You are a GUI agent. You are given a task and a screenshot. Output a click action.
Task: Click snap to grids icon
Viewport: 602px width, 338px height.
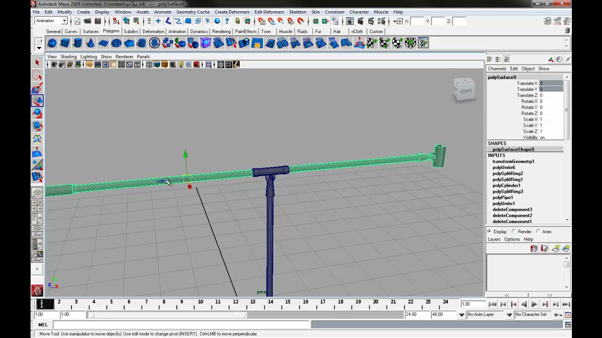pyautogui.click(x=261, y=21)
